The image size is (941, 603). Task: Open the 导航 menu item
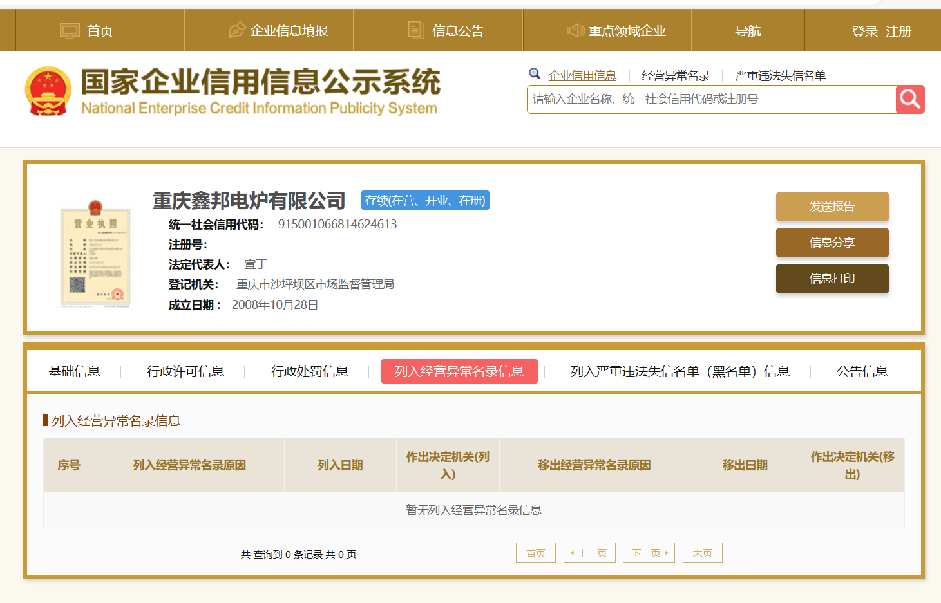coord(748,31)
